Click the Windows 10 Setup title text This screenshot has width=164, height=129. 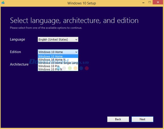[x=81, y=3]
